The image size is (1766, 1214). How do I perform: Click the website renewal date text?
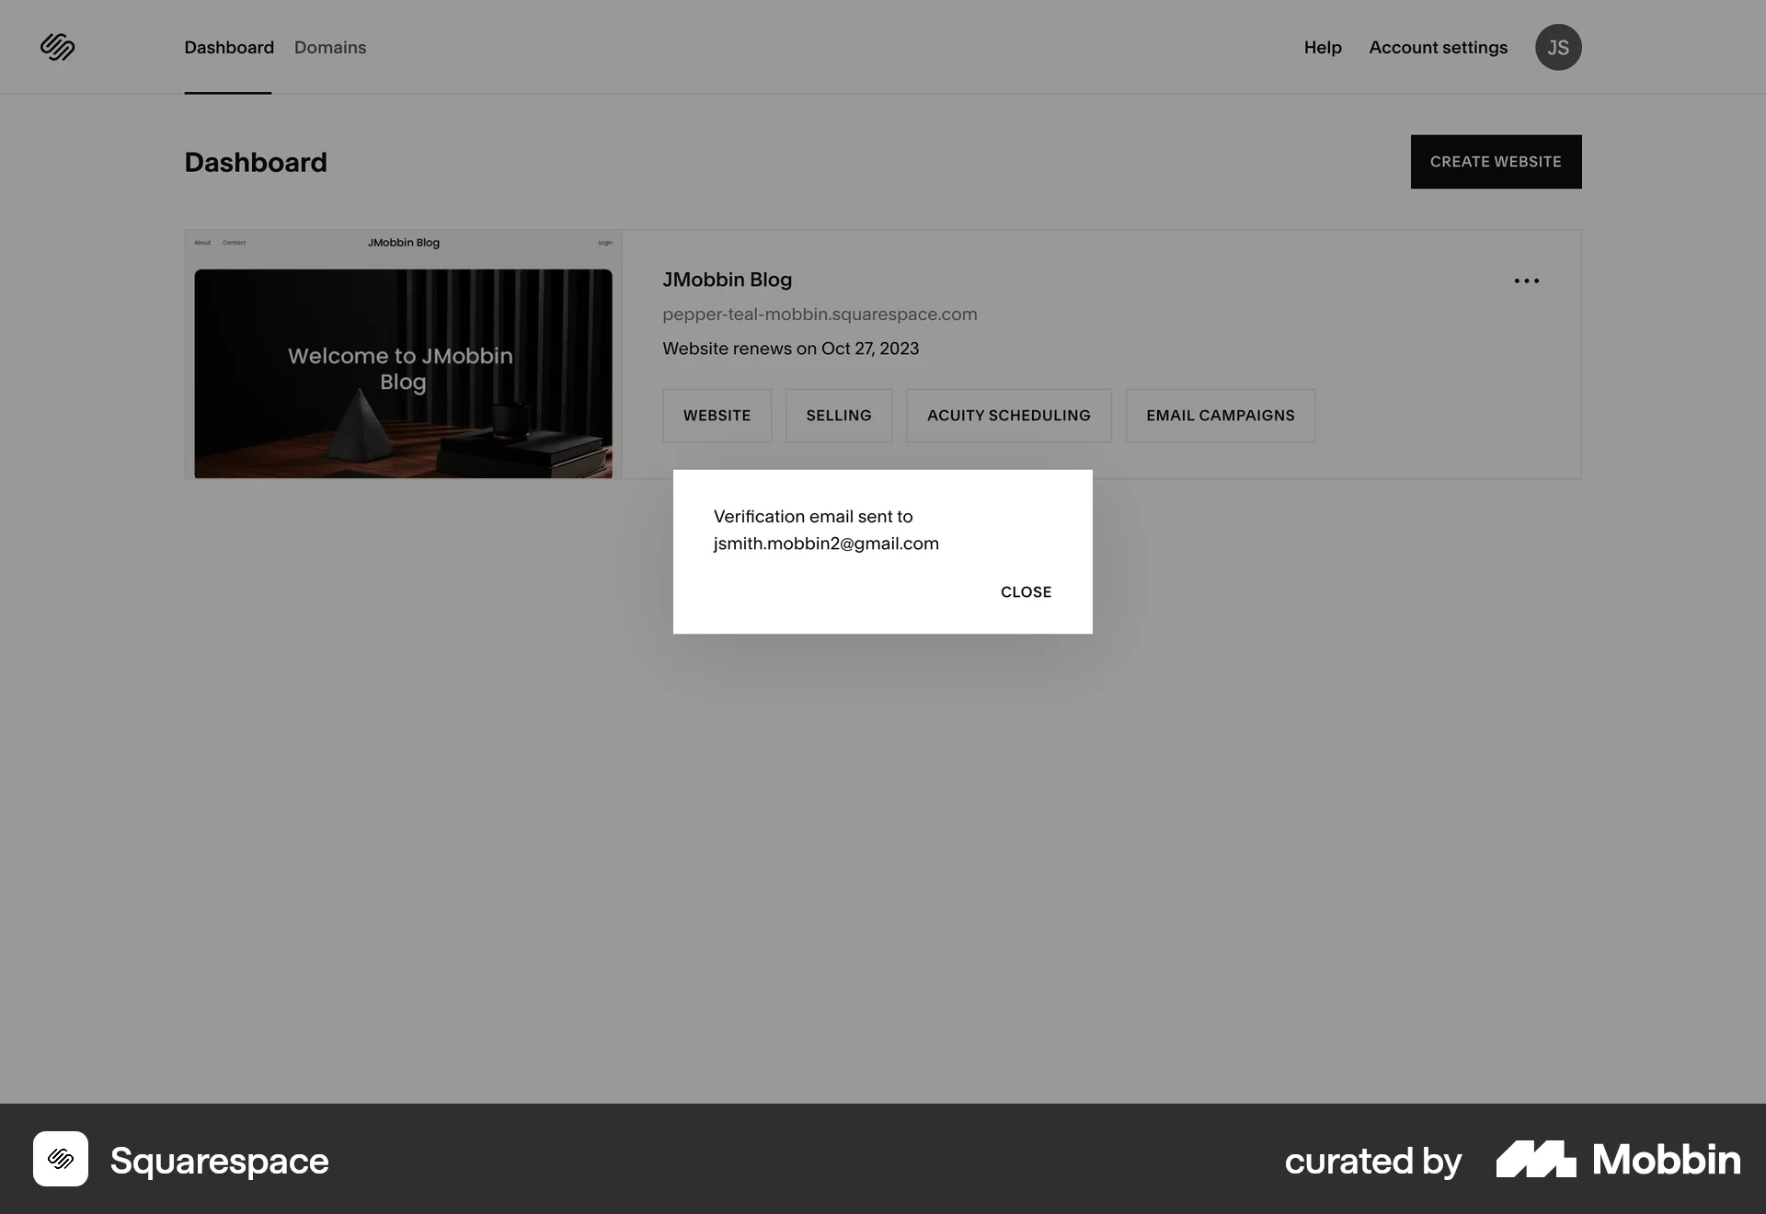(x=790, y=348)
